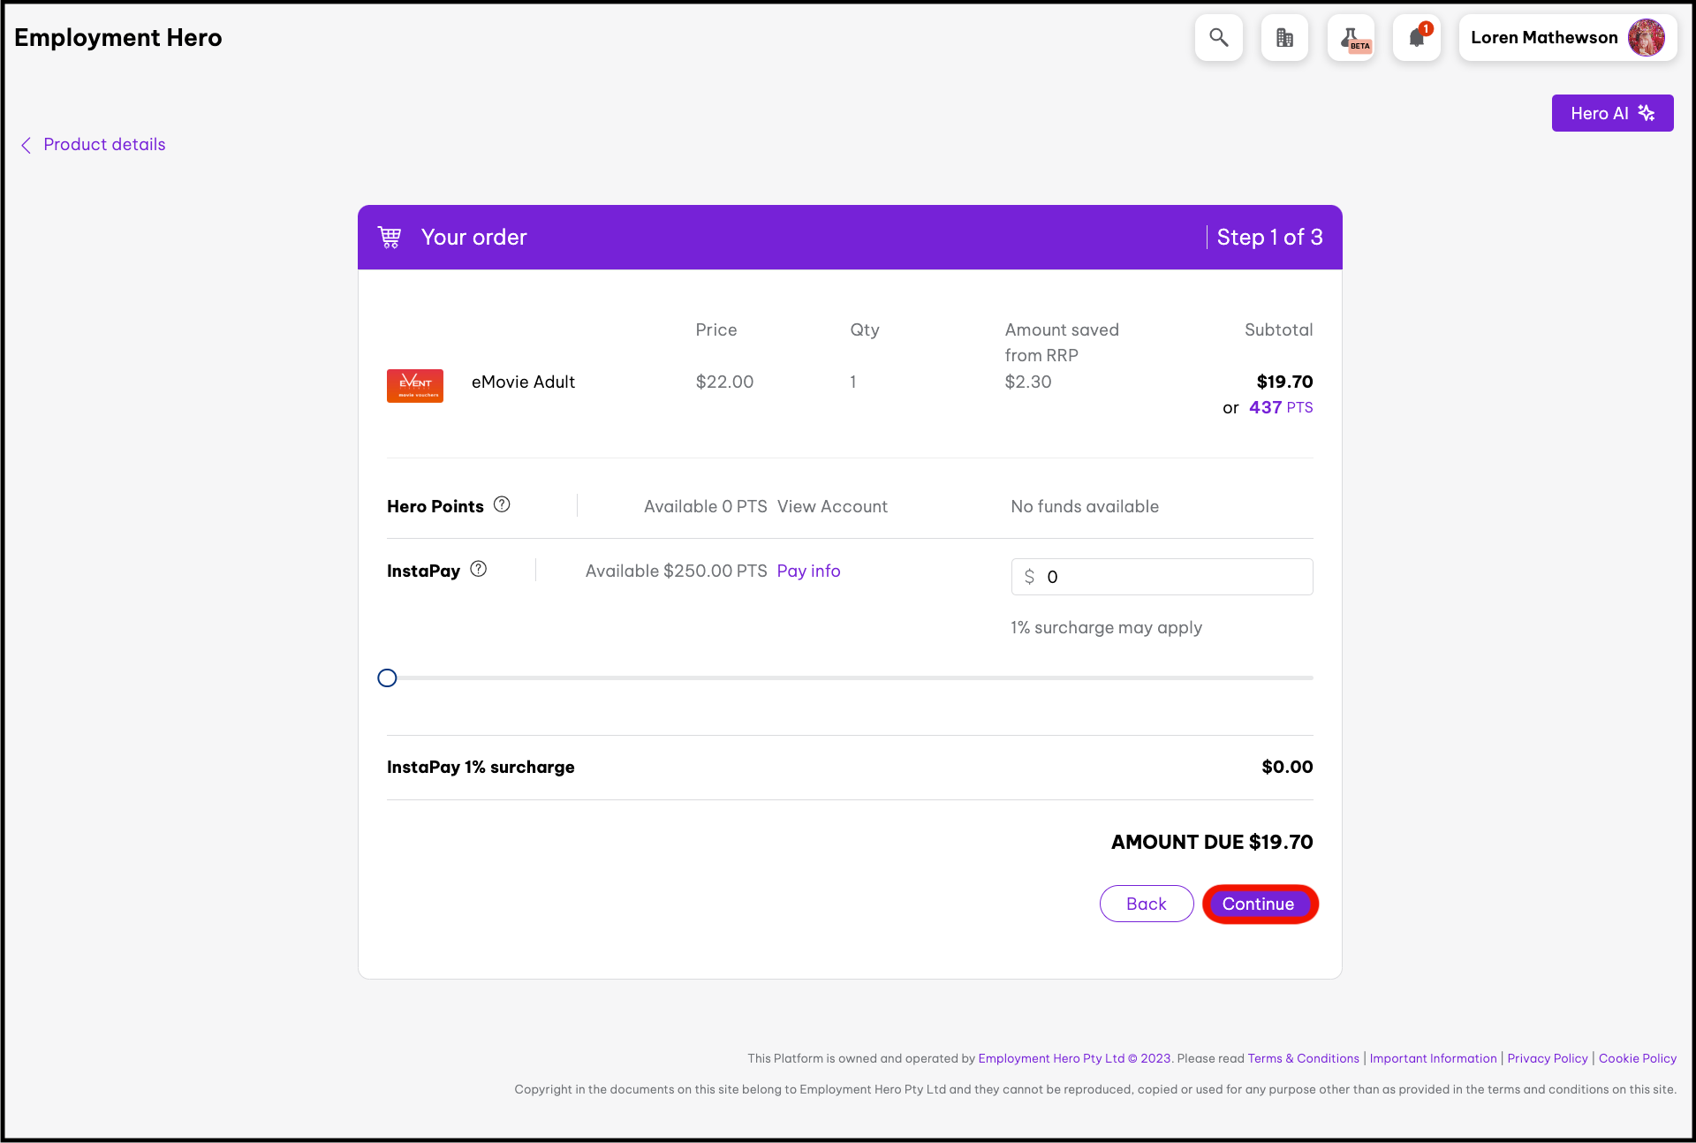Screen dimensions: 1696x1143
Task: Click the Step 1 of 3 indicator
Action: [x=1269, y=237]
